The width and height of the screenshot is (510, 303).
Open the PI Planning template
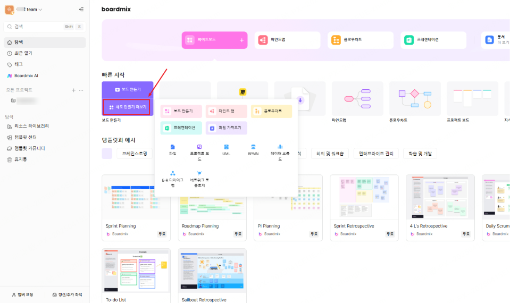[288, 218]
